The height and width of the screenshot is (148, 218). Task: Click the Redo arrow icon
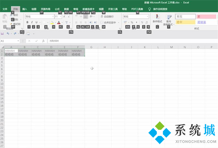click(15, 34)
